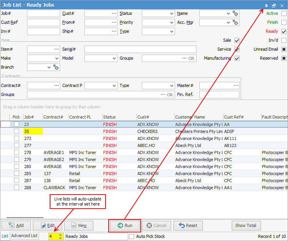Uncheck the Service checkbox
The image size is (288, 241).
tap(237, 49)
